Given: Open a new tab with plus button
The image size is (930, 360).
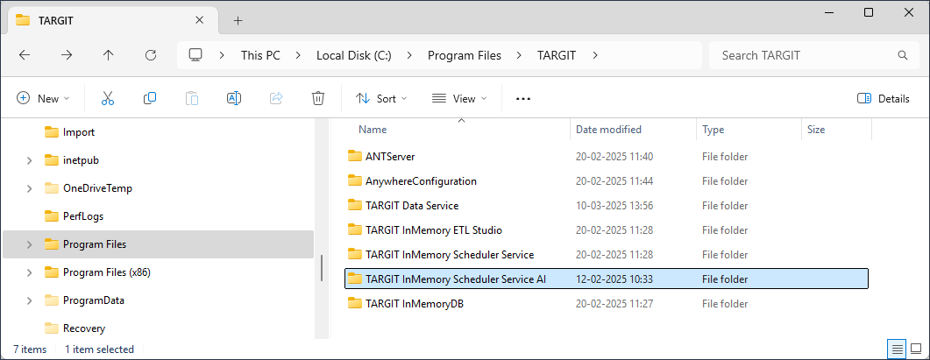Looking at the screenshot, I should click(x=238, y=20).
